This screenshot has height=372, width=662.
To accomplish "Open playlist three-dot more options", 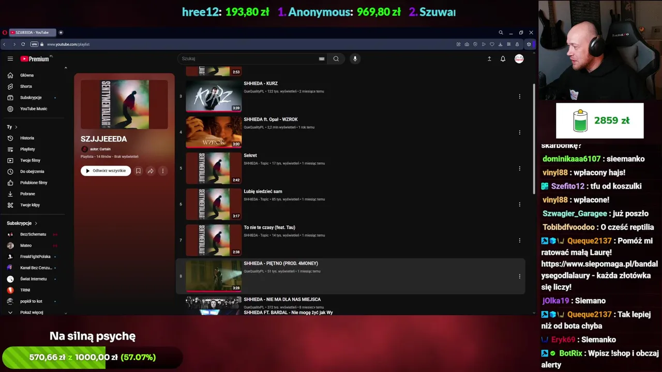I will click(162, 171).
